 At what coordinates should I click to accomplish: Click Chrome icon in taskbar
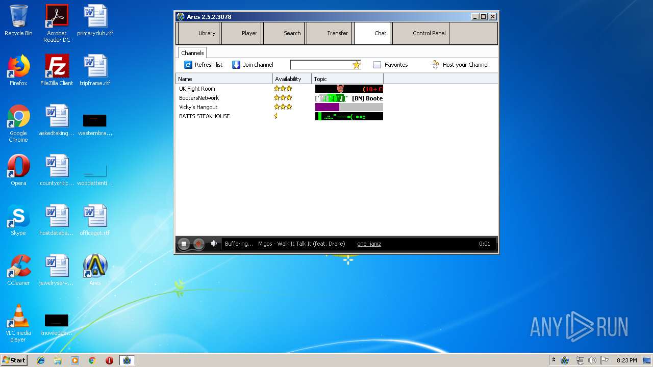tap(92, 360)
